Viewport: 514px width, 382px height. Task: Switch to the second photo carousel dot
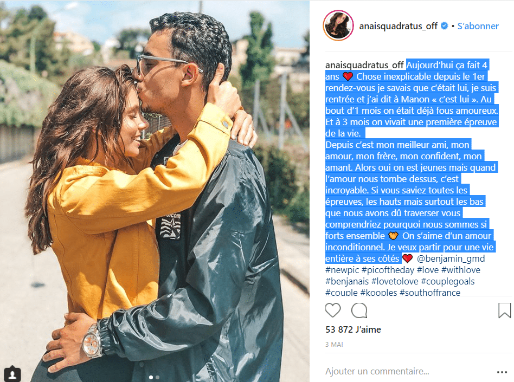pyautogui.click(x=158, y=378)
